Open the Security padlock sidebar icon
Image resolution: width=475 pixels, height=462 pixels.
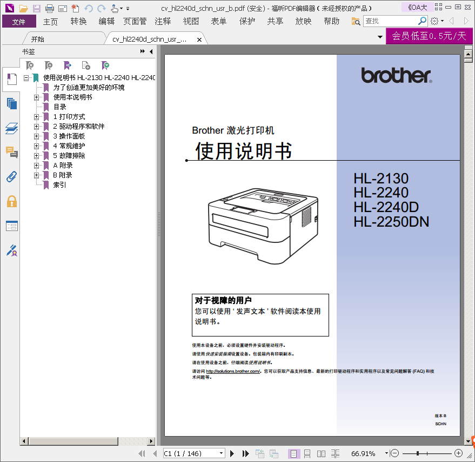(x=12, y=201)
